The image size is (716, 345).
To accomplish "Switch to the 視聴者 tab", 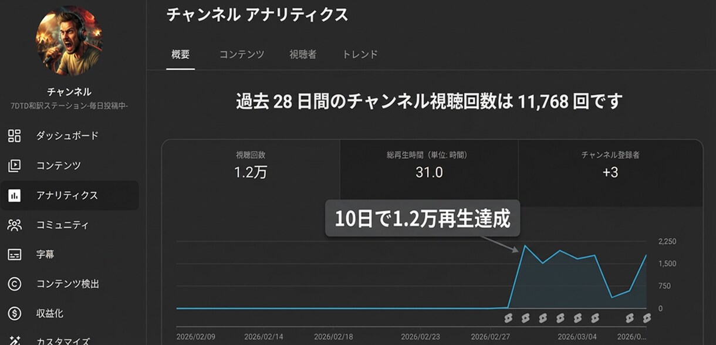I will [x=303, y=55].
